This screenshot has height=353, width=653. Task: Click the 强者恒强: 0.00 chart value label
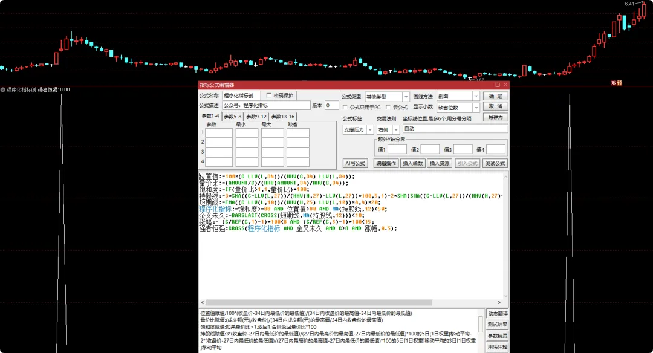[x=54, y=89]
